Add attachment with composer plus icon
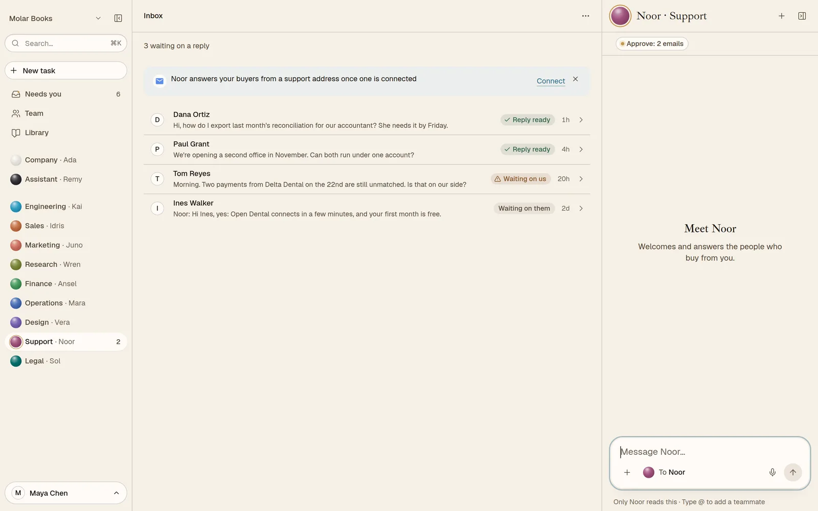The width and height of the screenshot is (818, 511). (x=627, y=473)
